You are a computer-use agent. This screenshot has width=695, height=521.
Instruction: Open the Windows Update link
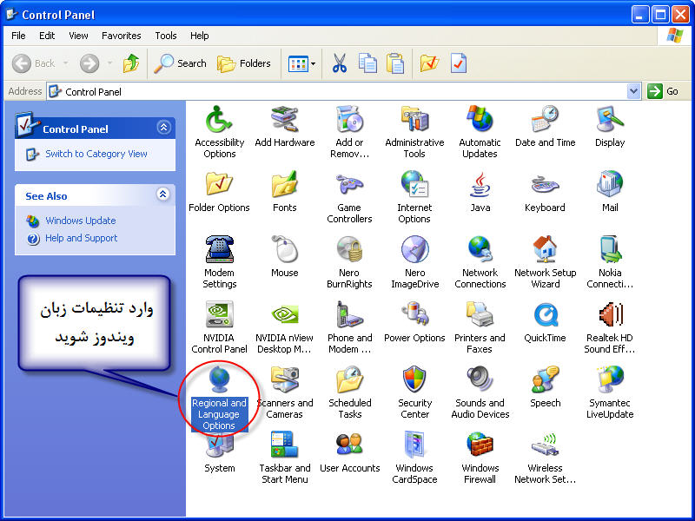click(81, 221)
